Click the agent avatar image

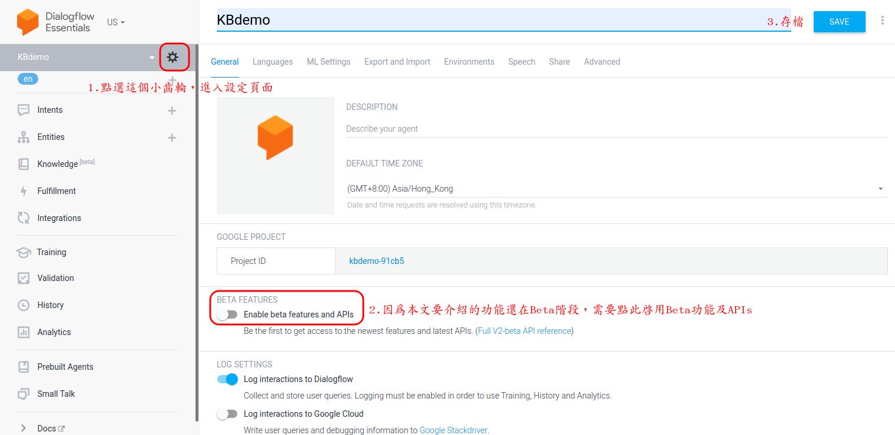[x=276, y=156]
